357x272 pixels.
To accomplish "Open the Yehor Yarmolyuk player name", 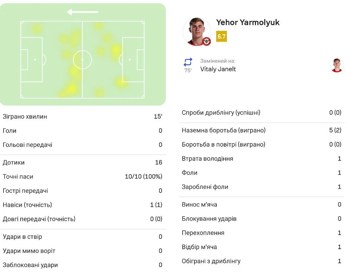I will click(x=248, y=22).
